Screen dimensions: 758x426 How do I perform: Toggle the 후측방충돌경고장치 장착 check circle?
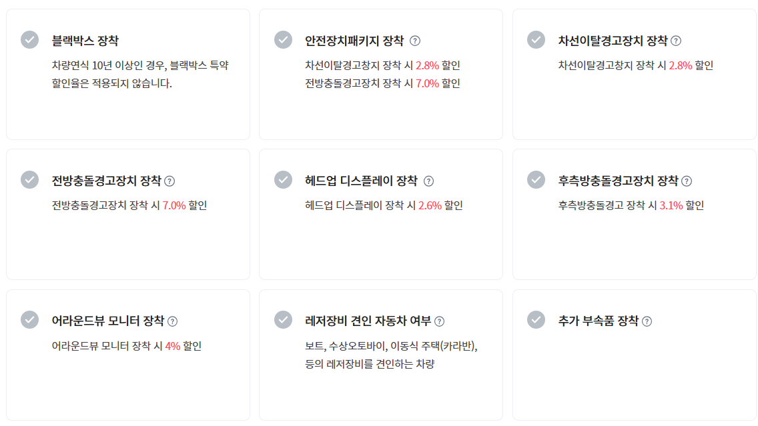536,180
